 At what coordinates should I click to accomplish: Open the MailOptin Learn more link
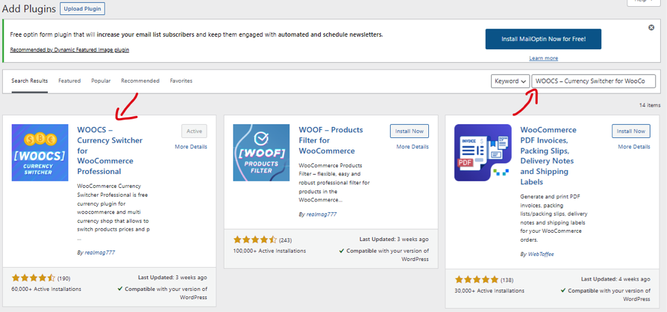tap(543, 58)
